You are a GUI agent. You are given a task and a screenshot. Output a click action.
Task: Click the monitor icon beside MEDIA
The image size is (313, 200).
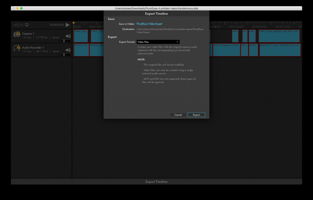[27, 25]
